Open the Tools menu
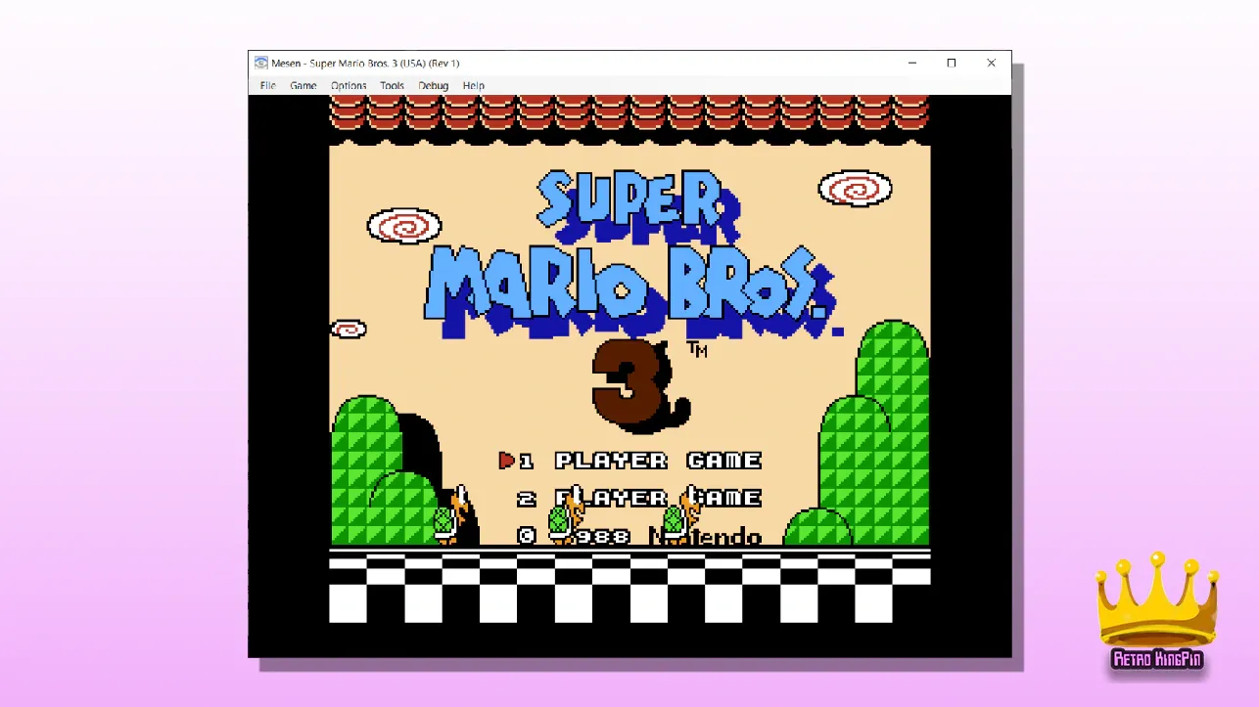Viewport: 1259px width, 707px height. [x=392, y=86]
